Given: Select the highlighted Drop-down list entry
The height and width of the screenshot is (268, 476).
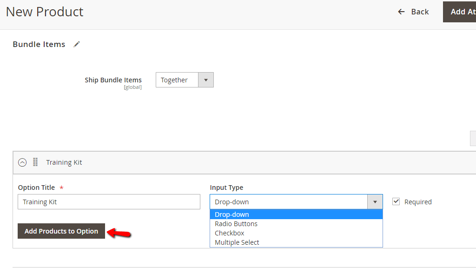Looking at the screenshot, I should [x=232, y=214].
